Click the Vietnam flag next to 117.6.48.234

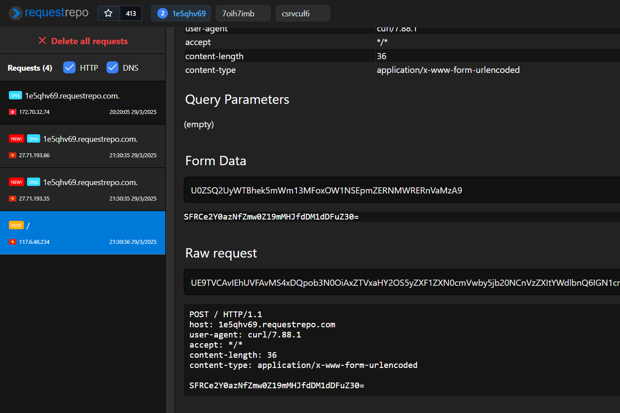(x=12, y=242)
